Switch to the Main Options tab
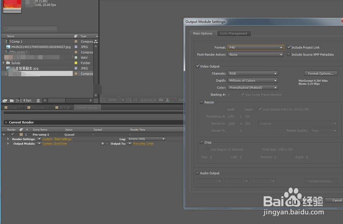This screenshot has height=224, width=343. [x=203, y=33]
